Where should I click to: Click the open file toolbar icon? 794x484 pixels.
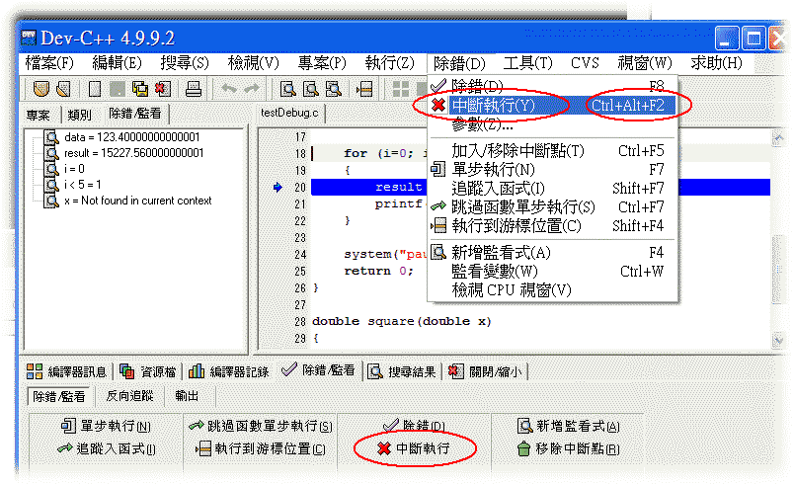[x=63, y=89]
